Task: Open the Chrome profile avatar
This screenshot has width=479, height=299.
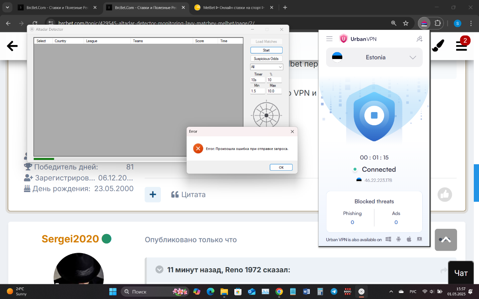Action: pos(457,23)
